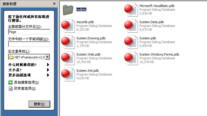The height and width of the screenshot is (116, 207).
Task: Close the search assistant panel
Action: point(54,4)
